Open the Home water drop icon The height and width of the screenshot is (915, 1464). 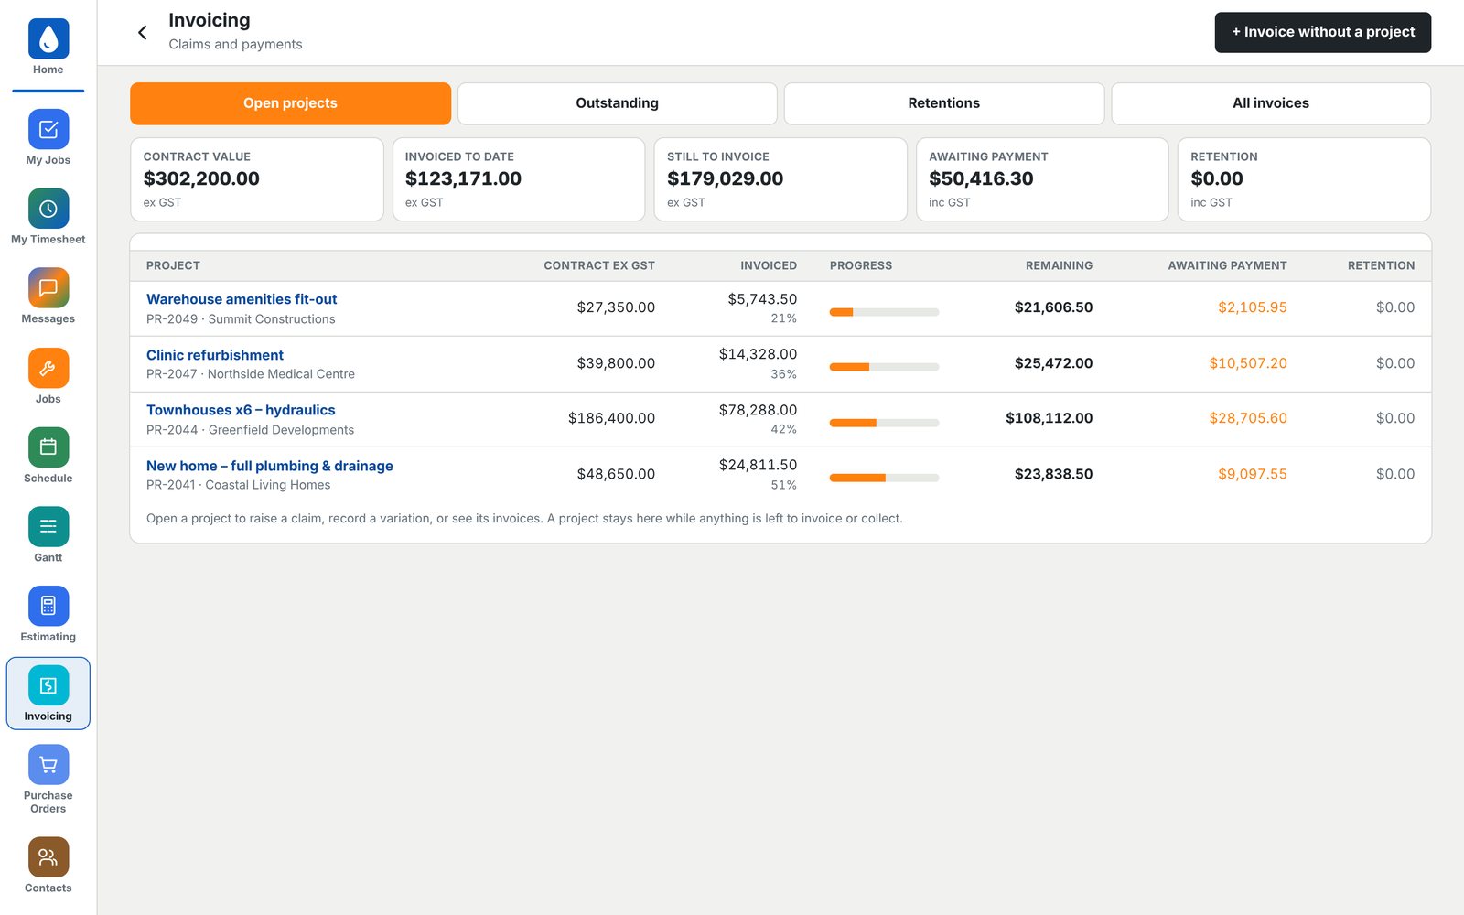[x=48, y=39]
